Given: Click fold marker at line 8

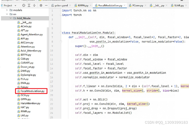Looking at the screenshot, I should point(61,42).
